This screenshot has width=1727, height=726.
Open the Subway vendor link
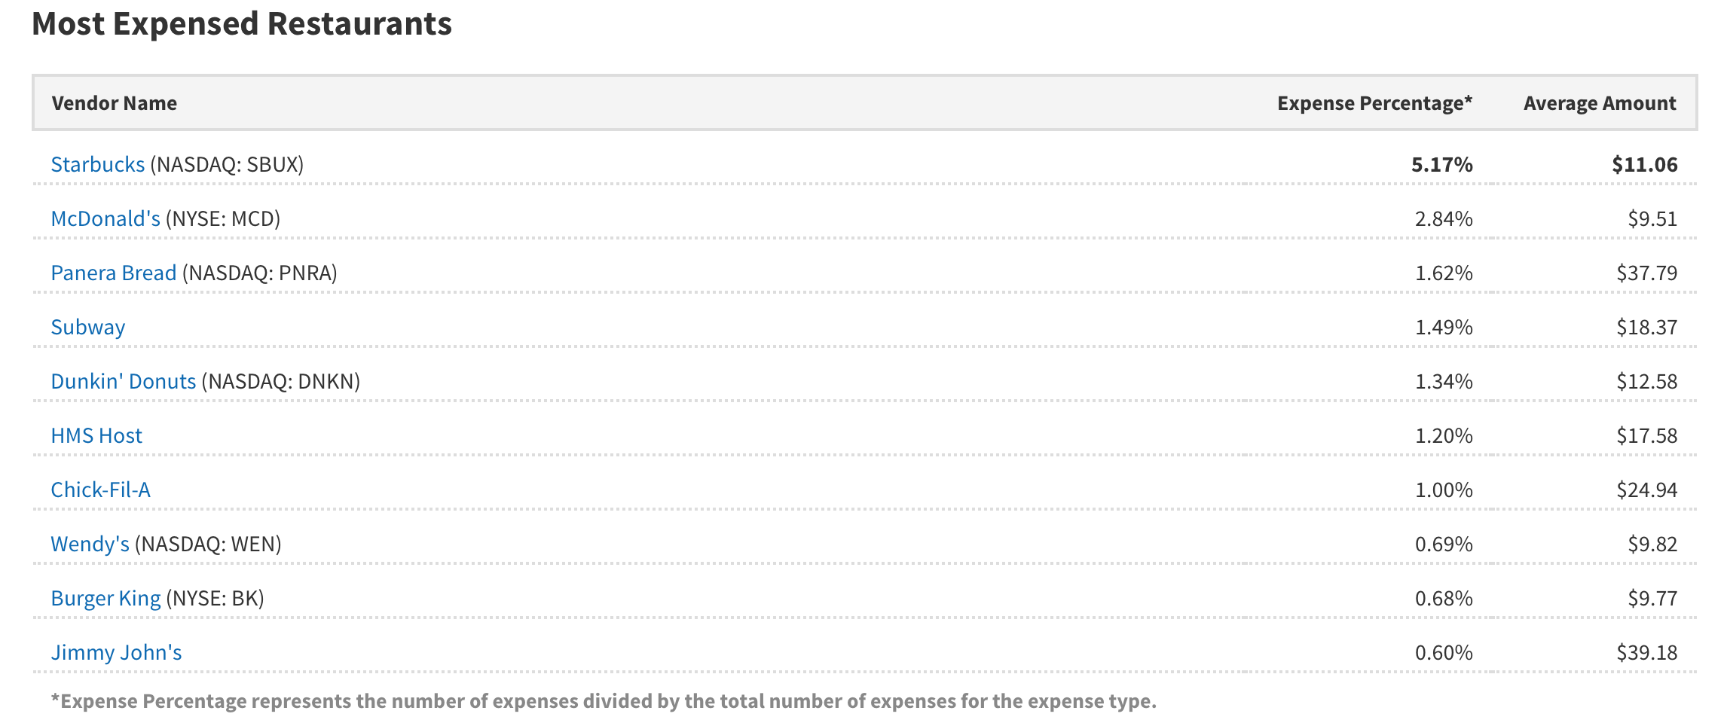(88, 328)
